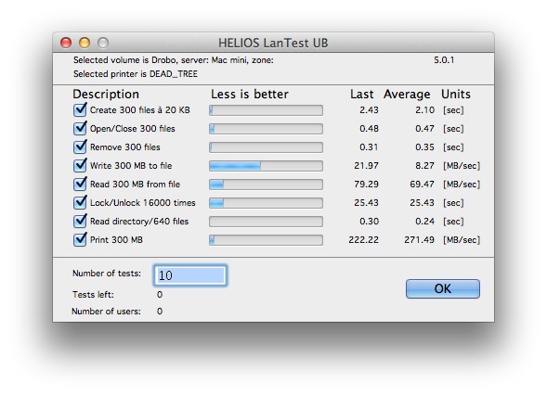Click Read directory/640 files progress bar
The height and width of the screenshot is (395, 547).
tap(266, 222)
